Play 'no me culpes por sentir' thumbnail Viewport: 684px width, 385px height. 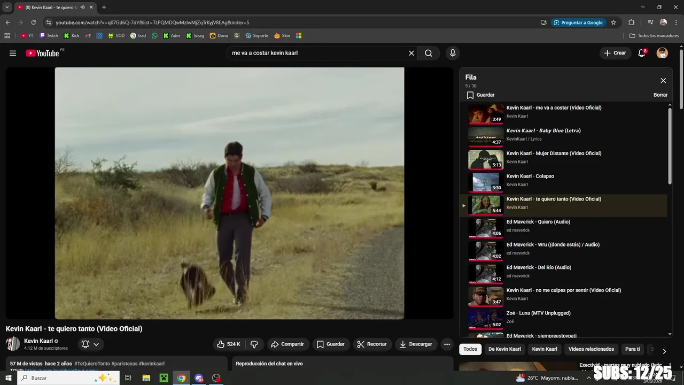[x=486, y=296]
